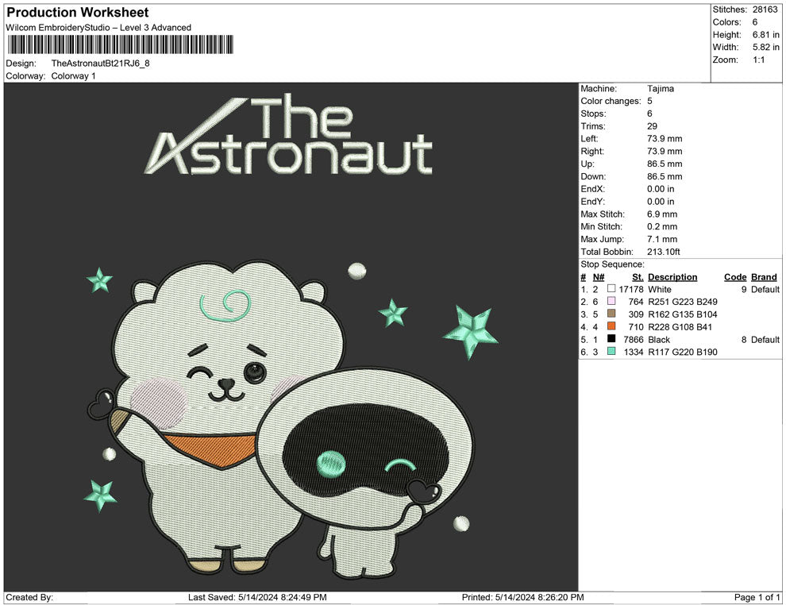
Task: Select 'Printed: 5/14/2024 8:26:20 PM' footer
Action: click(x=523, y=597)
